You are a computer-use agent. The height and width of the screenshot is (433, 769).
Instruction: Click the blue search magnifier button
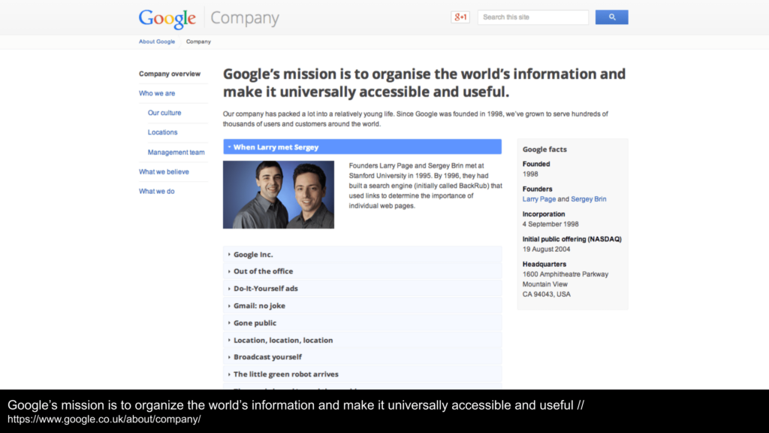tap(611, 17)
